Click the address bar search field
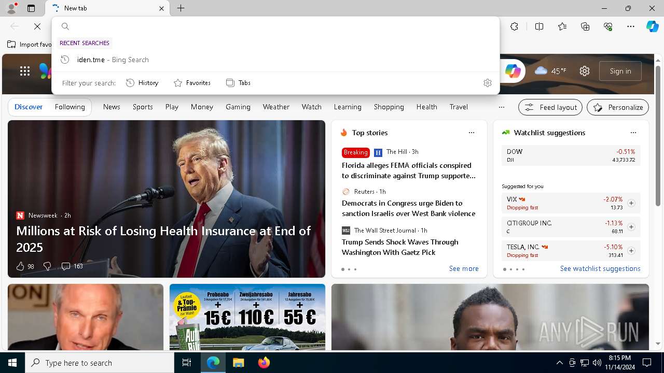This screenshot has width=664, height=373. click(275, 26)
